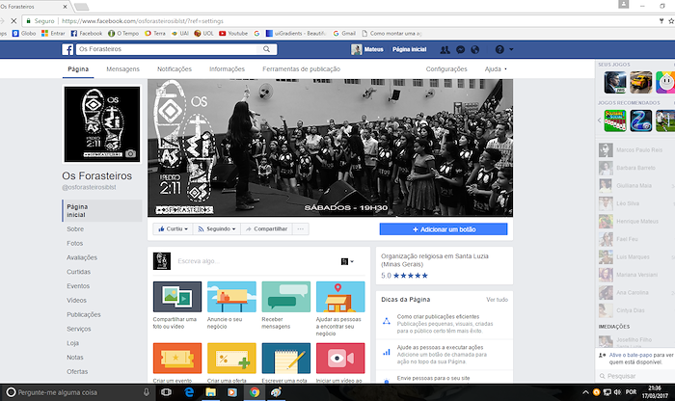Screen dimensions: 675x401
Task: Select the Página tab
Action: click(78, 68)
